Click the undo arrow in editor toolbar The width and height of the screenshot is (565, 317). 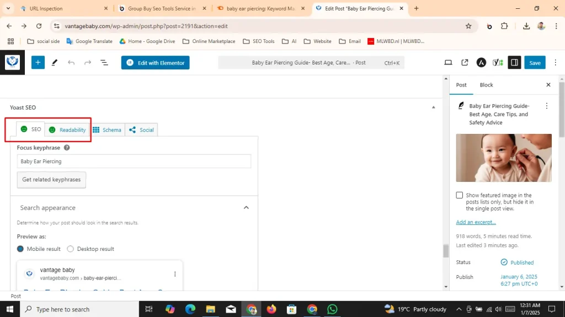71,63
